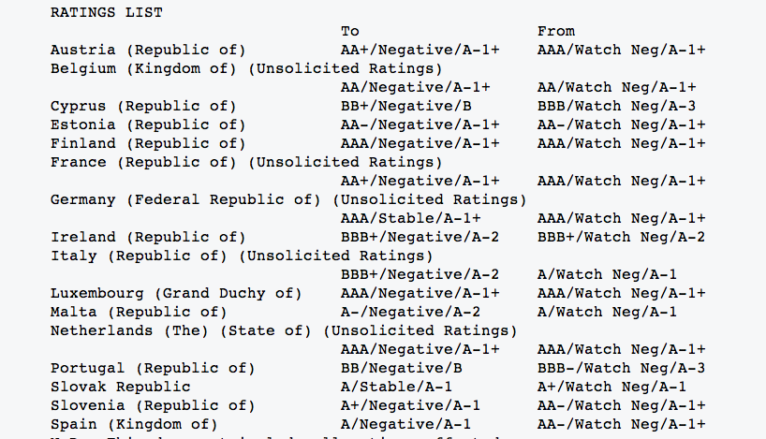Click Spain (Kingdom of) country name
This screenshot has width=766, height=439.
134,424
